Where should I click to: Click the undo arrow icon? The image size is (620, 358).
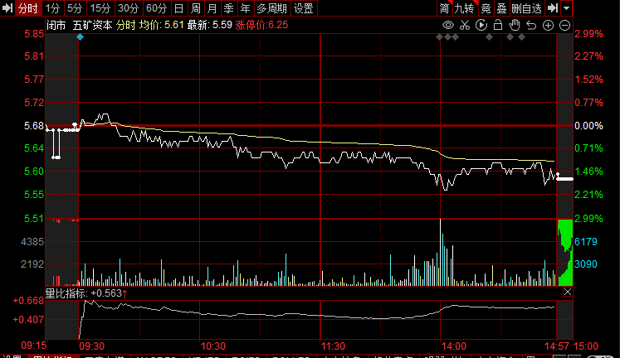pos(531,26)
